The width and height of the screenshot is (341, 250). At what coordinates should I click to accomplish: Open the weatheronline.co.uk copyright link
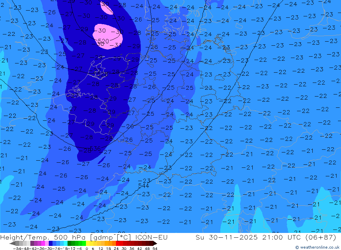pyautogui.click(x=317, y=247)
